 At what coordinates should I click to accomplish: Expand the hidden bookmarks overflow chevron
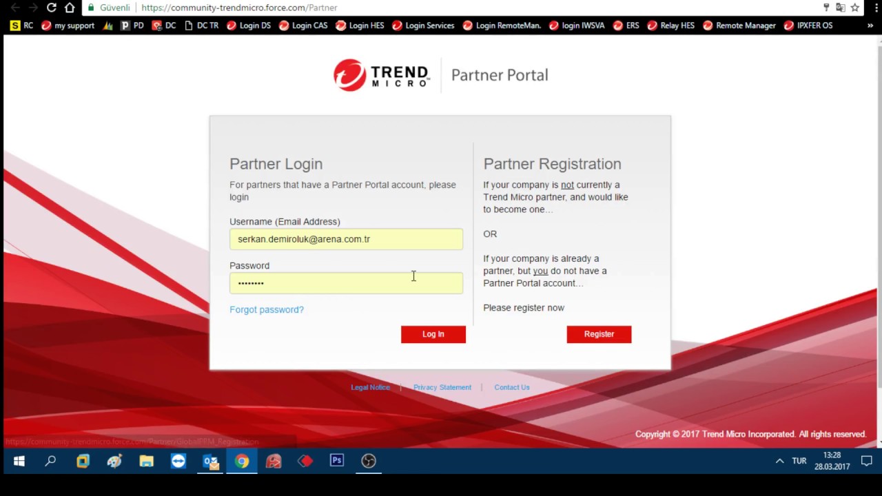[870, 25]
